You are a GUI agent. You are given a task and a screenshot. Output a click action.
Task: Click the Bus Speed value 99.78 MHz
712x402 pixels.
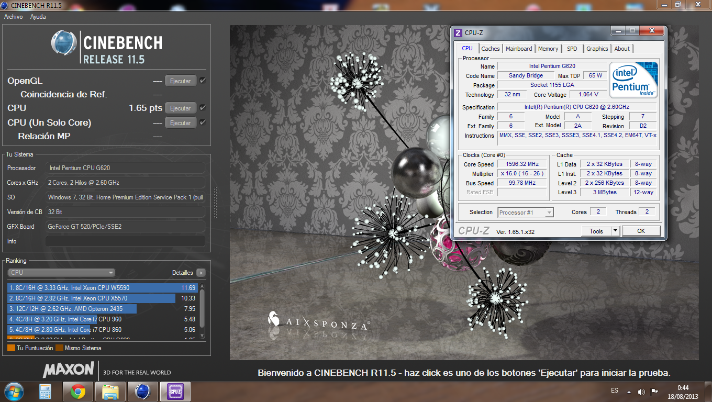tap(522, 183)
